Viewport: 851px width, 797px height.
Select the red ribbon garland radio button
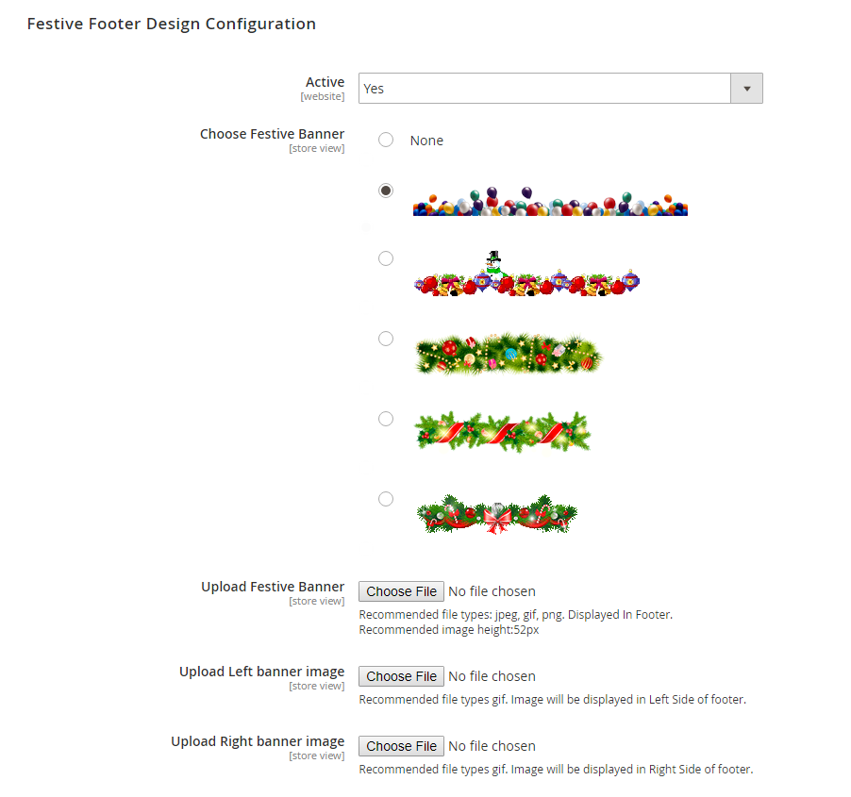tap(386, 419)
